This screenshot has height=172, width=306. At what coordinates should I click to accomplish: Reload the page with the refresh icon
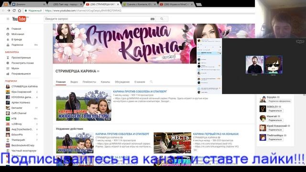[x=14, y=11]
